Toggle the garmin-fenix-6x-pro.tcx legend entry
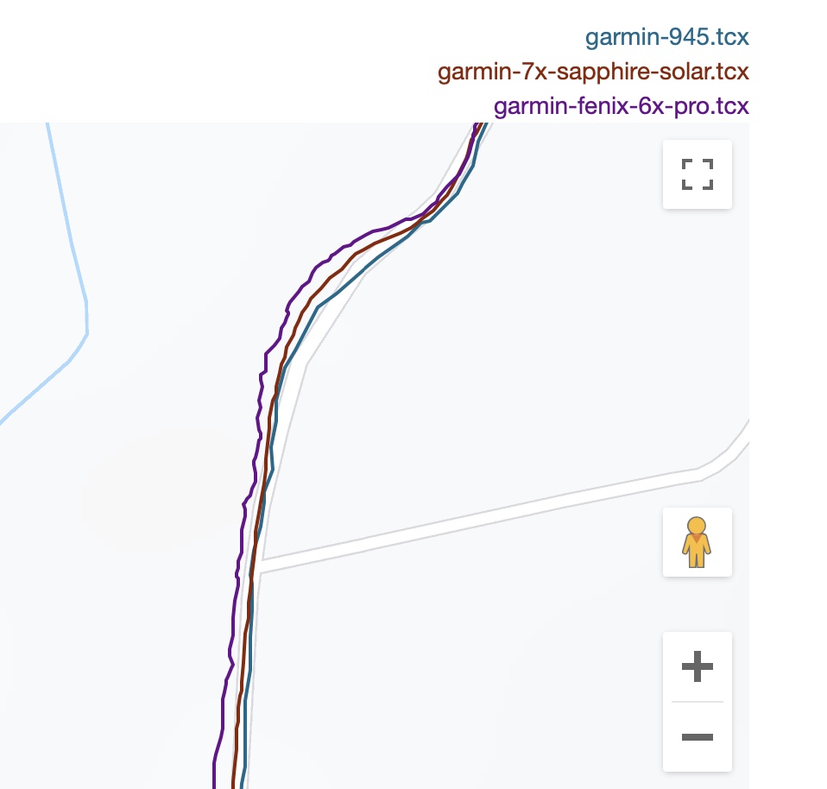Viewport: 827px width, 789px height. point(622,106)
